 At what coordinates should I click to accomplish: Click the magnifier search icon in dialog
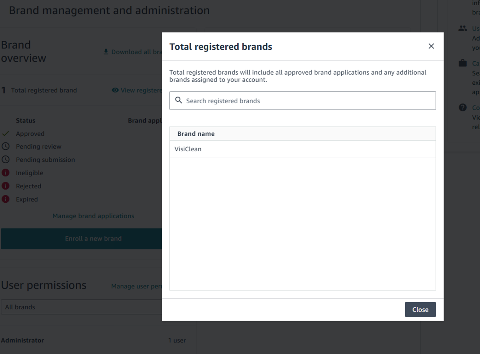[178, 100]
